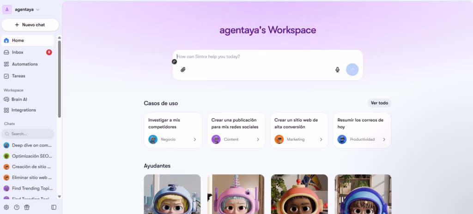Click the Automations icon in sidebar
473x214 pixels.
pyautogui.click(x=6, y=64)
